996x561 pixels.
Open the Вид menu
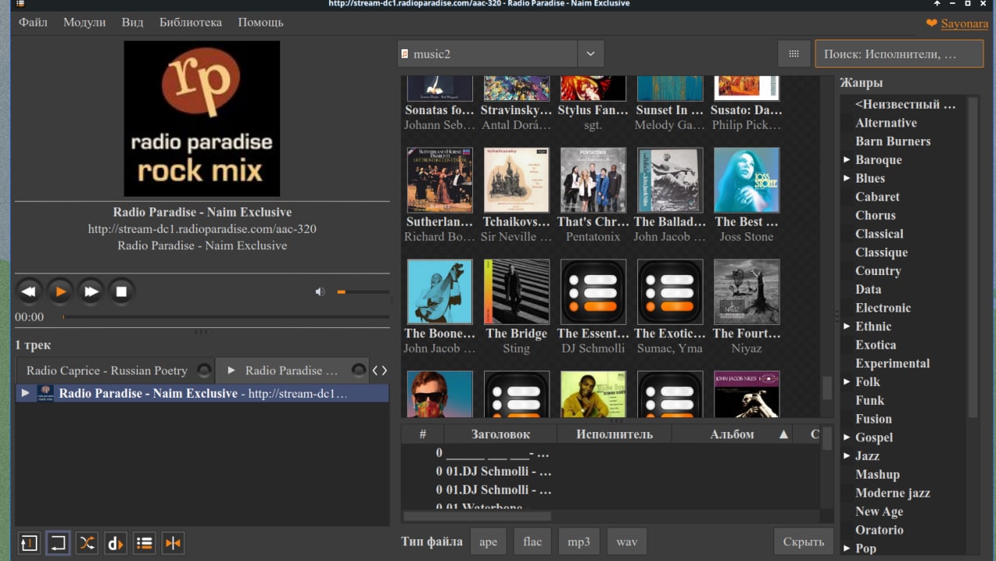click(x=132, y=23)
